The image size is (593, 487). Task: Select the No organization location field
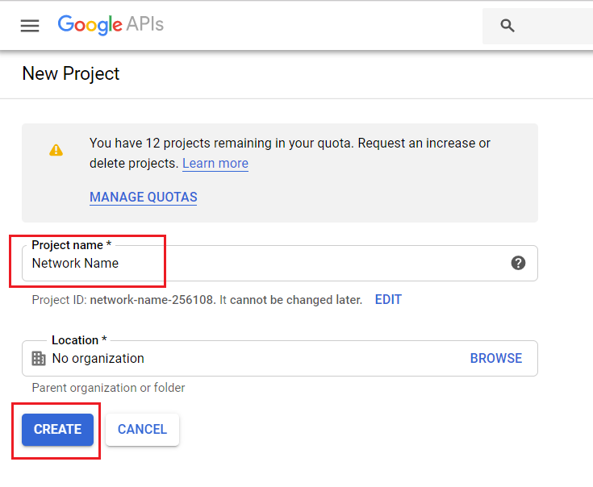point(280,358)
